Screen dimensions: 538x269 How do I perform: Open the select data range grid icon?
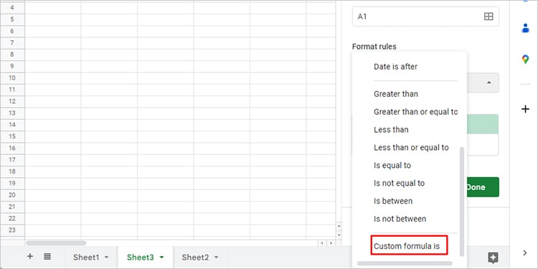[489, 16]
